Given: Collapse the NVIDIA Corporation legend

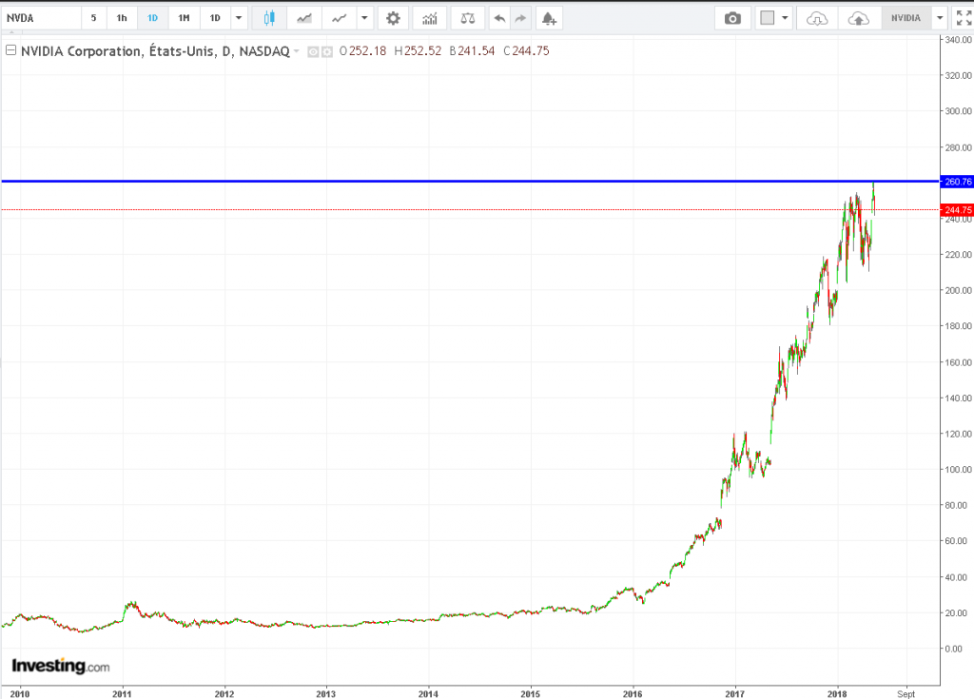Looking at the screenshot, I should tap(10, 50).
